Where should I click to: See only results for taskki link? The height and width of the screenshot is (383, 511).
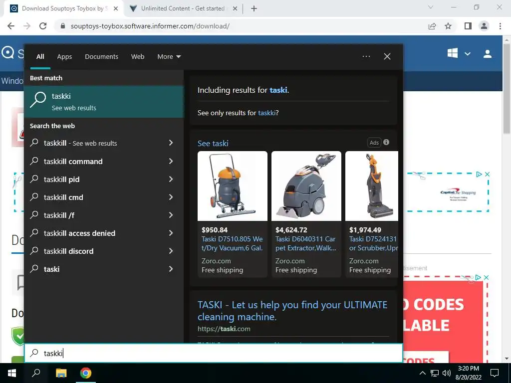pos(266,113)
